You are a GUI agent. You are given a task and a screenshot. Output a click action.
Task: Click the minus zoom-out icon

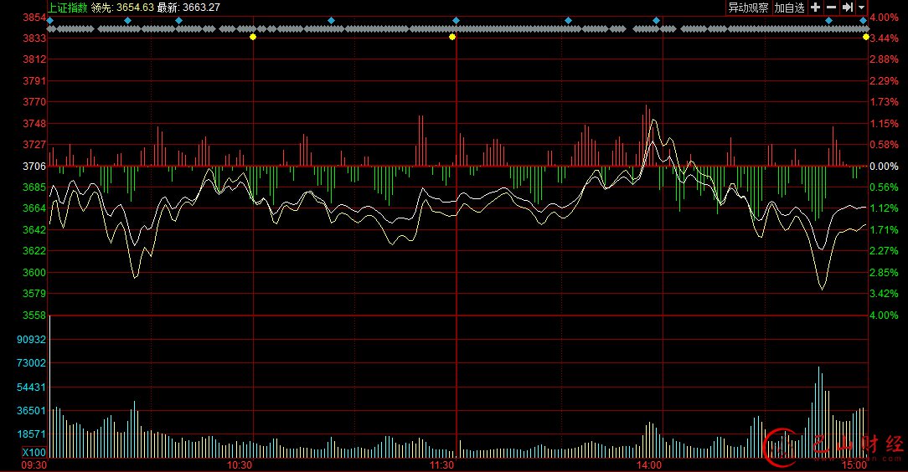coord(832,8)
